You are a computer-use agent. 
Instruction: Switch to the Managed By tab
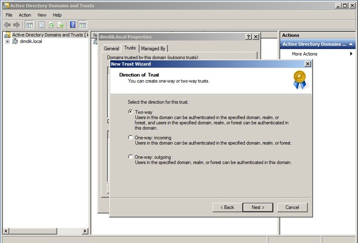[153, 48]
